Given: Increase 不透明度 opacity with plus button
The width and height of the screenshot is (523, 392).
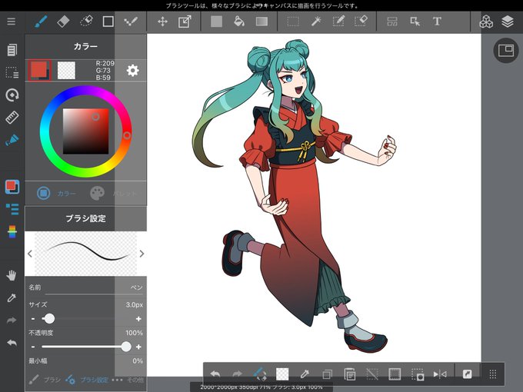Looking at the screenshot, I should coord(138,347).
